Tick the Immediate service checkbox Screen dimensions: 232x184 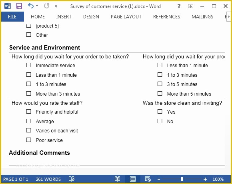[28, 65]
